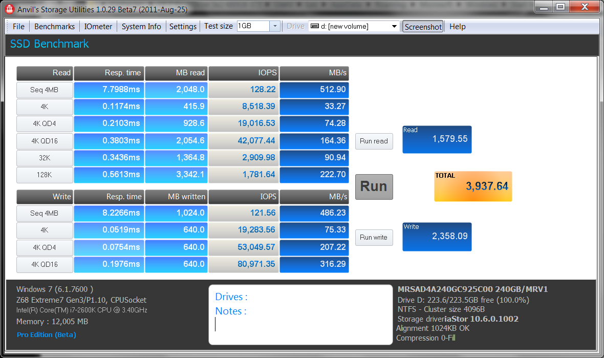Click the 164.36 MB/s cell
The image size is (604, 358).
pyautogui.click(x=314, y=141)
